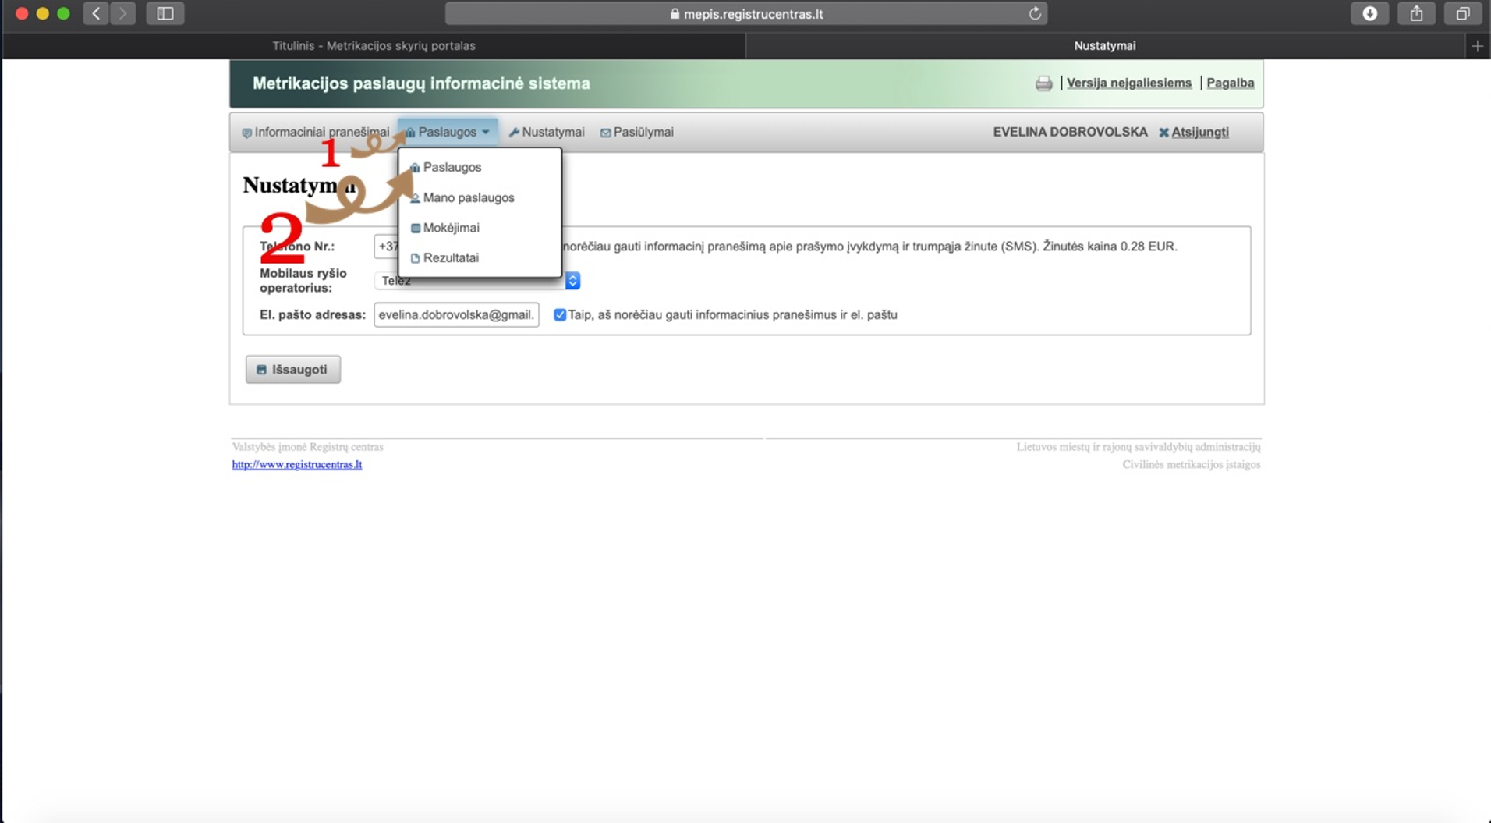Image resolution: width=1491 pixels, height=823 pixels.
Task: Expand the Paslaugos menu dropdown
Action: [448, 132]
